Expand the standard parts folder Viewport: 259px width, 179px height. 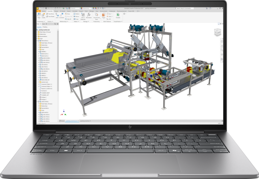click(39, 82)
